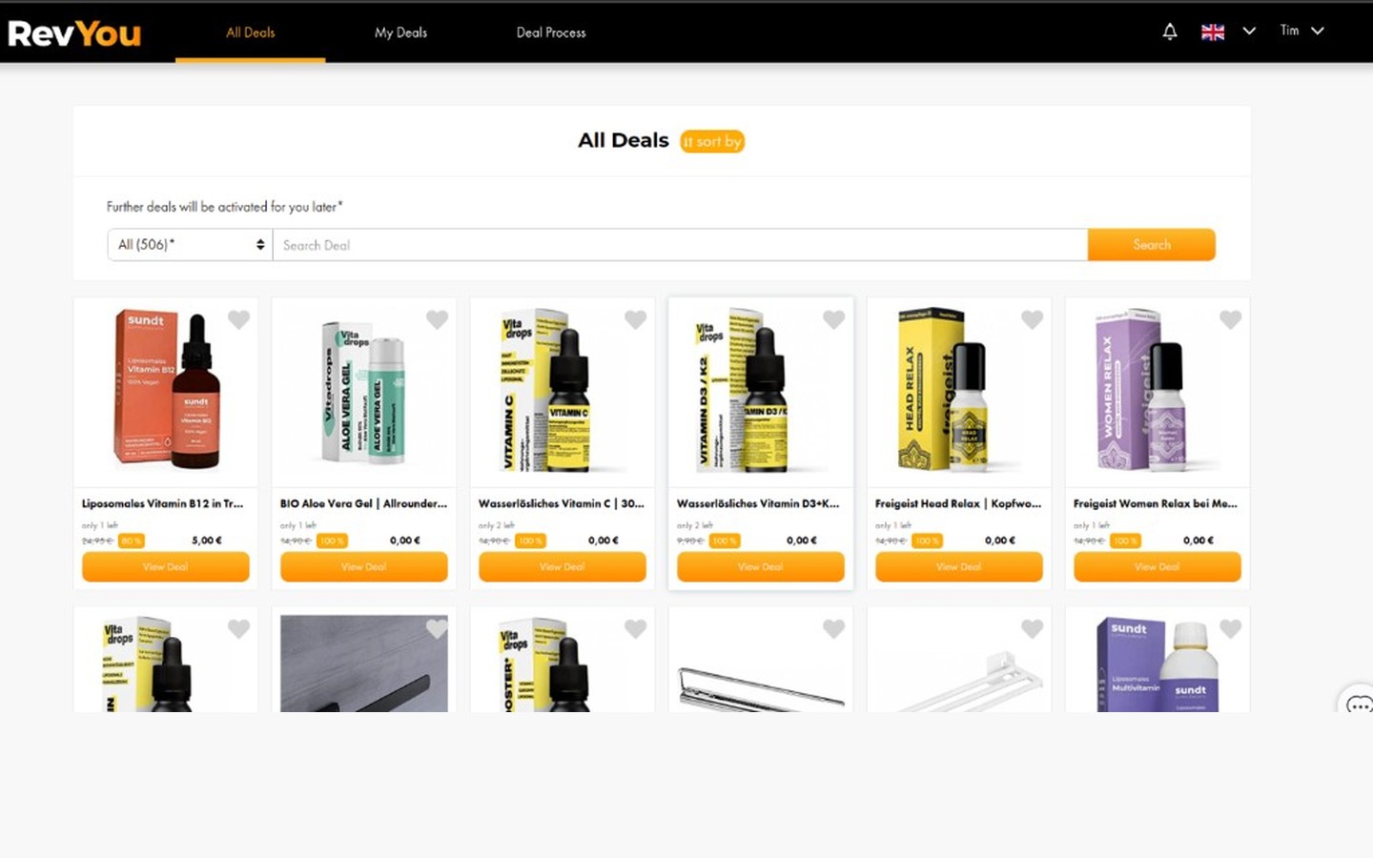This screenshot has height=858, width=1373.
Task: View Deal for Wasserlösliches Vitamin D3+K
Action: pos(761,566)
